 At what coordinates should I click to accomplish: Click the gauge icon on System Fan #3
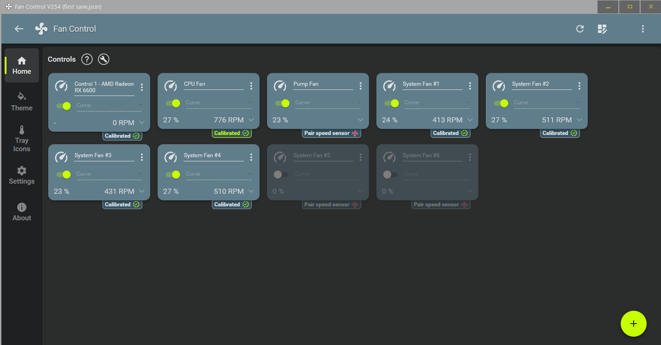point(61,157)
